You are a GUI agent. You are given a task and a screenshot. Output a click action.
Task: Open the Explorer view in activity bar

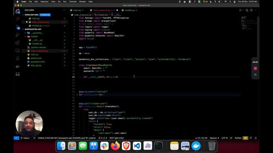[x=17, y=11]
